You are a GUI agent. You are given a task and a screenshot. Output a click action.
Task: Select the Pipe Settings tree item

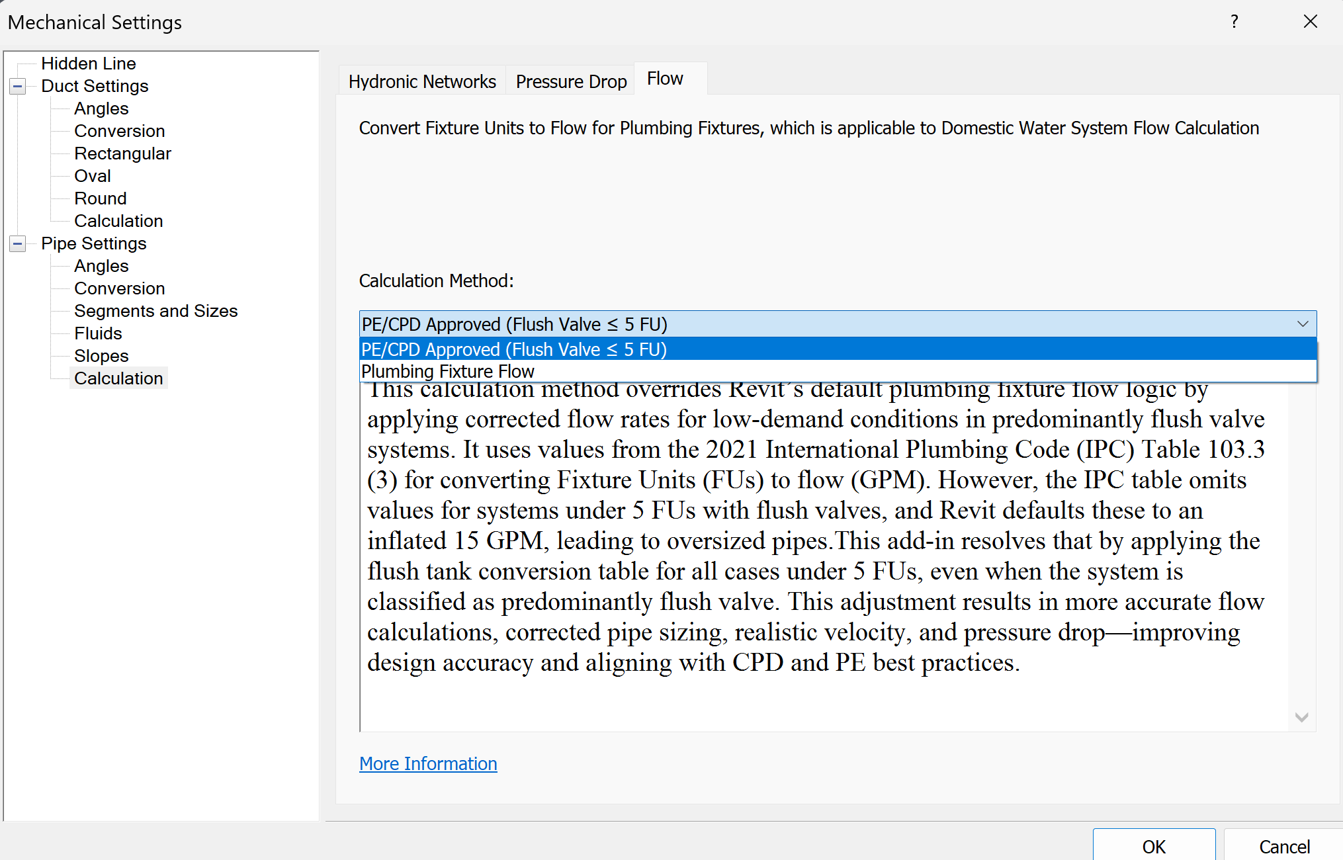pos(93,243)
